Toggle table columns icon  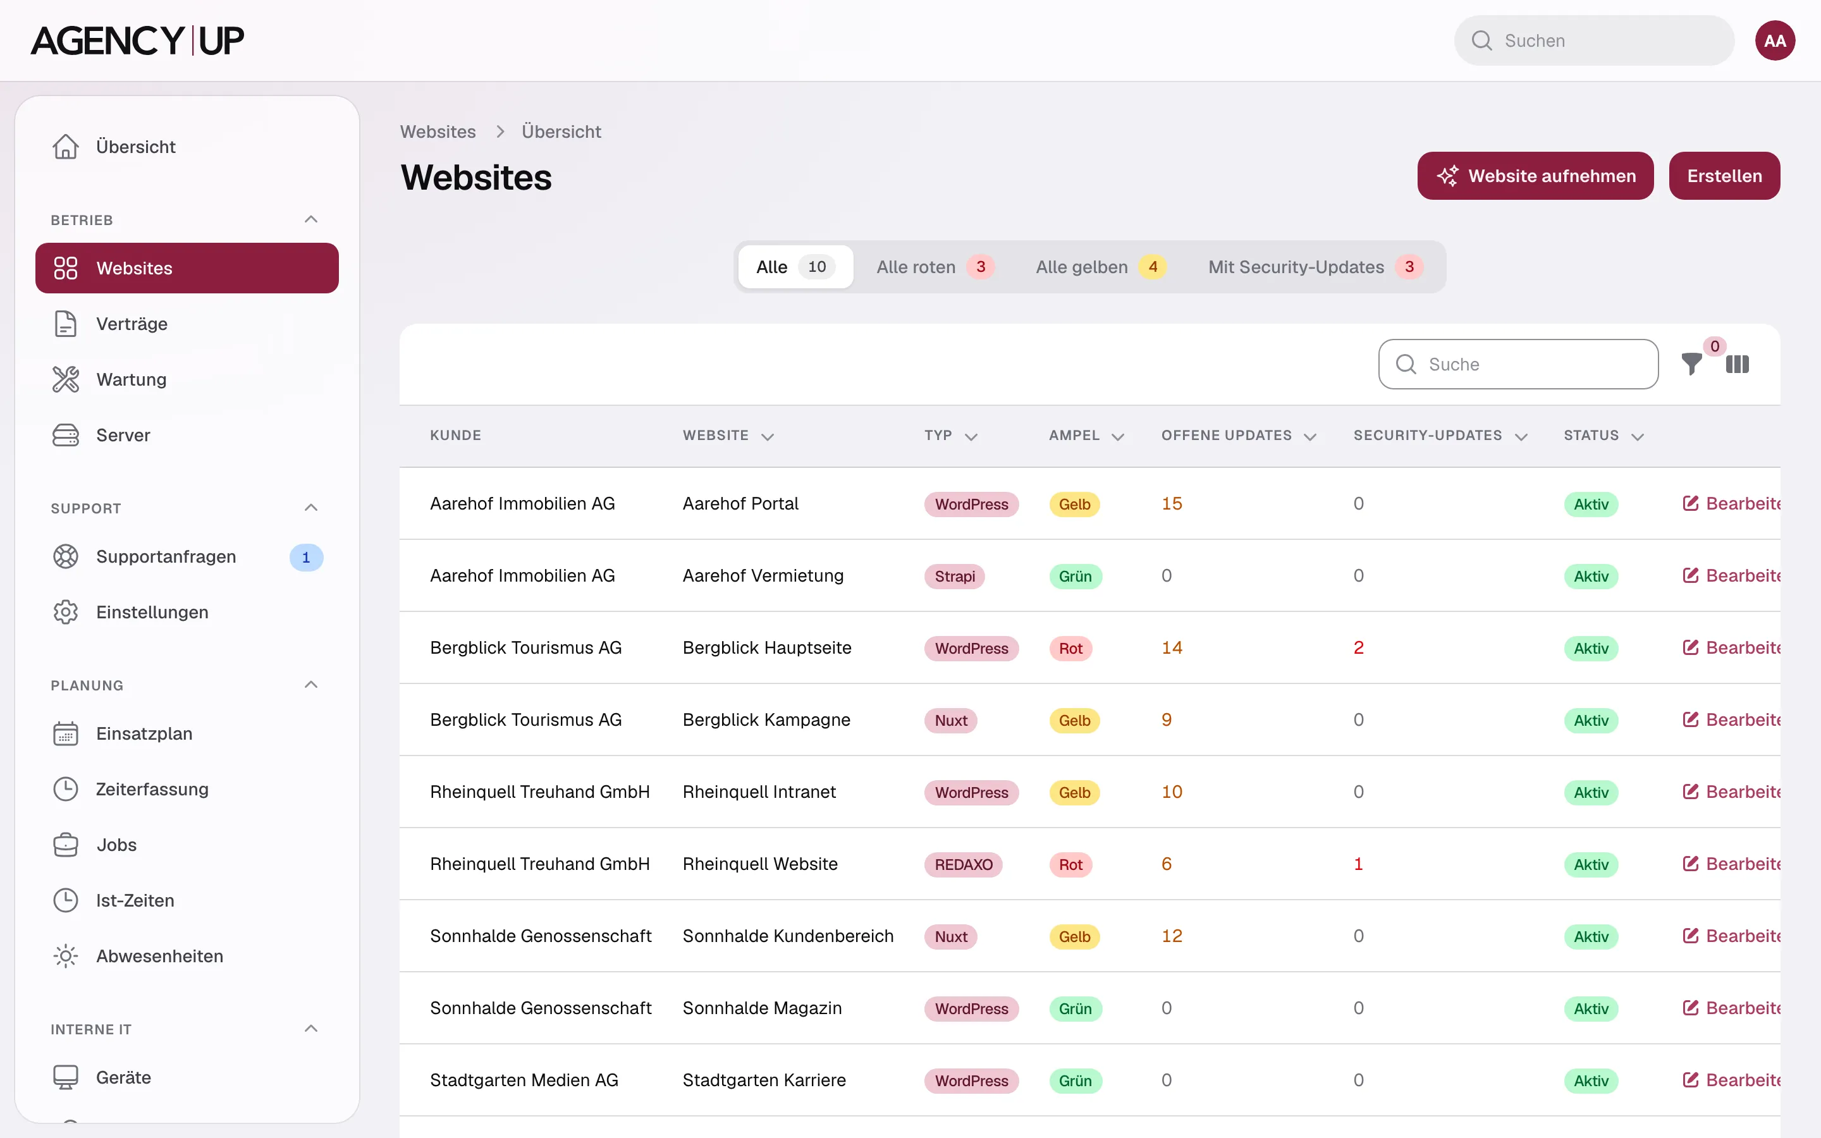point(1737,364)
